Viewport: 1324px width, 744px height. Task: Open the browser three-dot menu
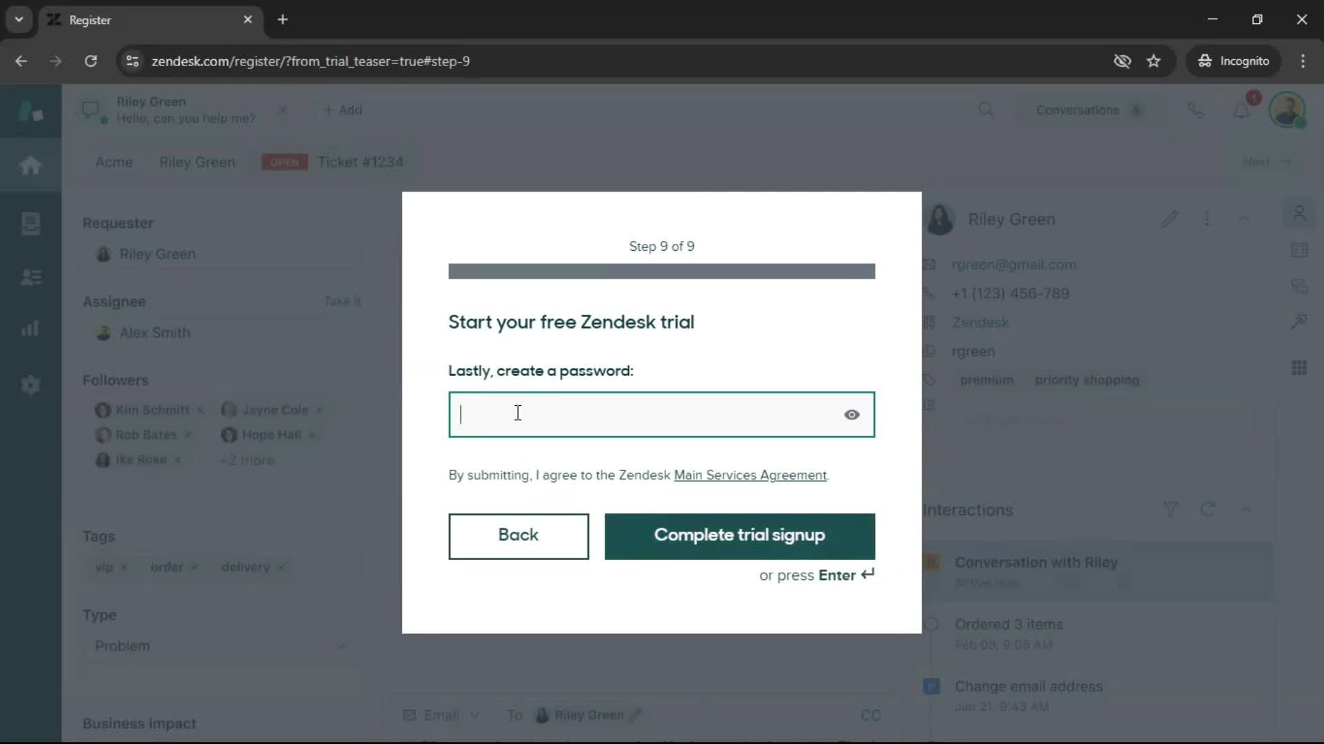(x=1303, y=61)
